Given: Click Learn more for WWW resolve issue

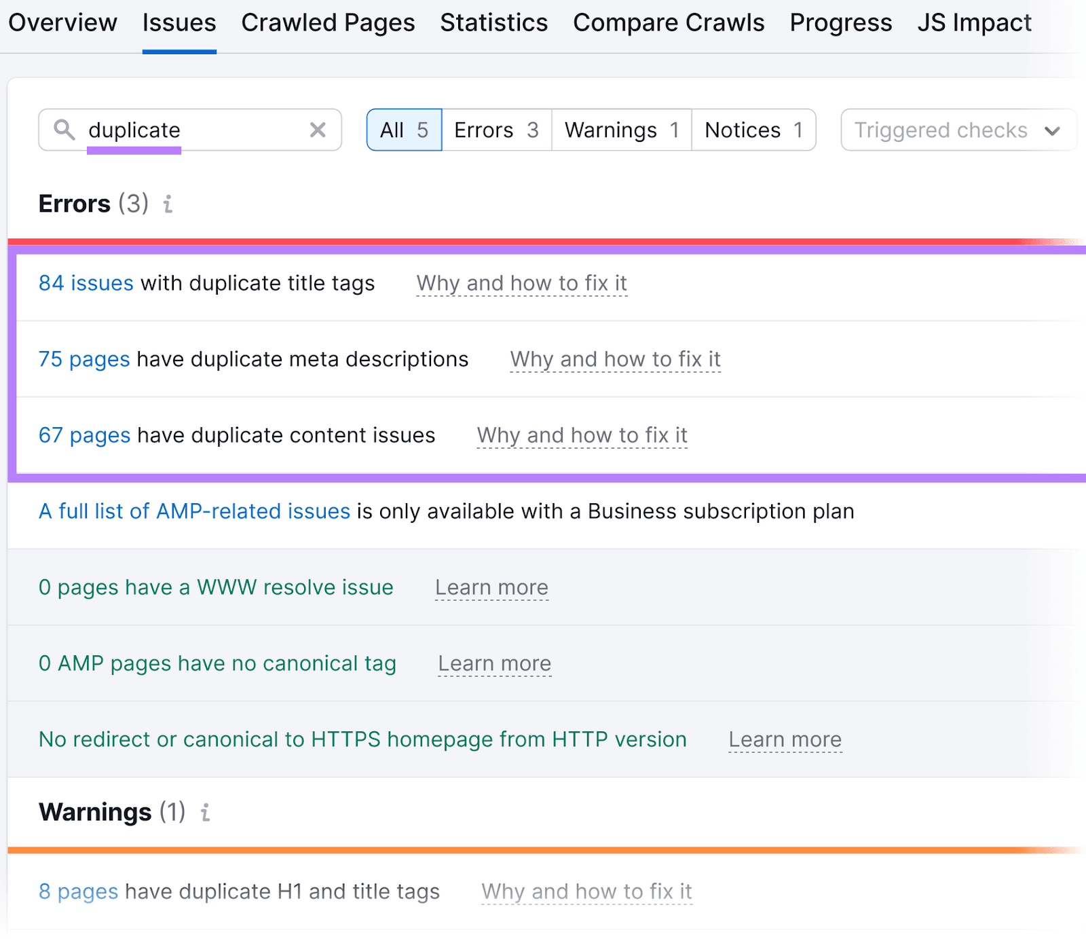Looking at the screenshot, I should point(491,587).
